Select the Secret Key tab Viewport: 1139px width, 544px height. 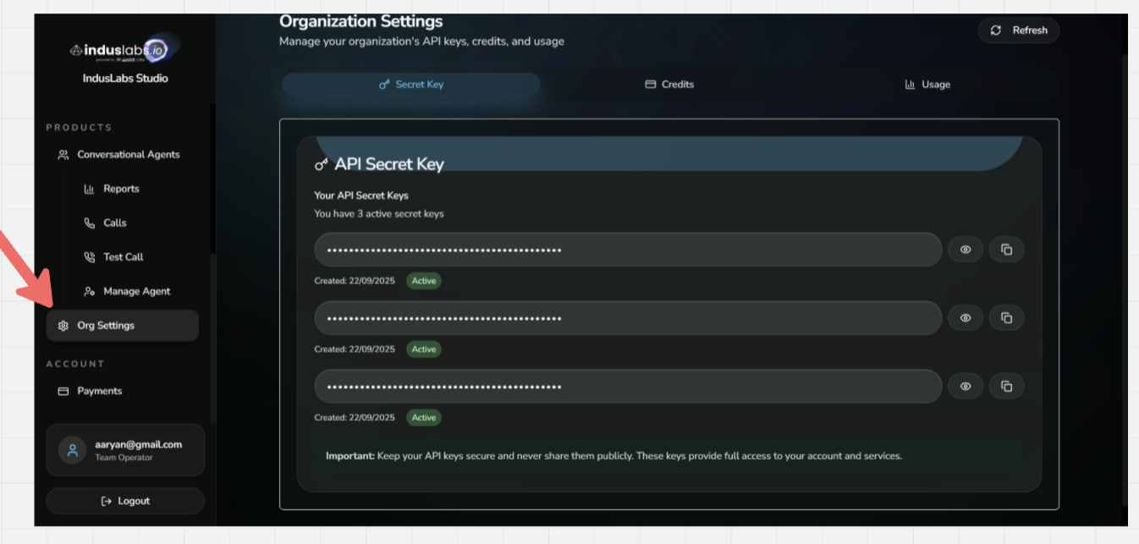point(410,85)
